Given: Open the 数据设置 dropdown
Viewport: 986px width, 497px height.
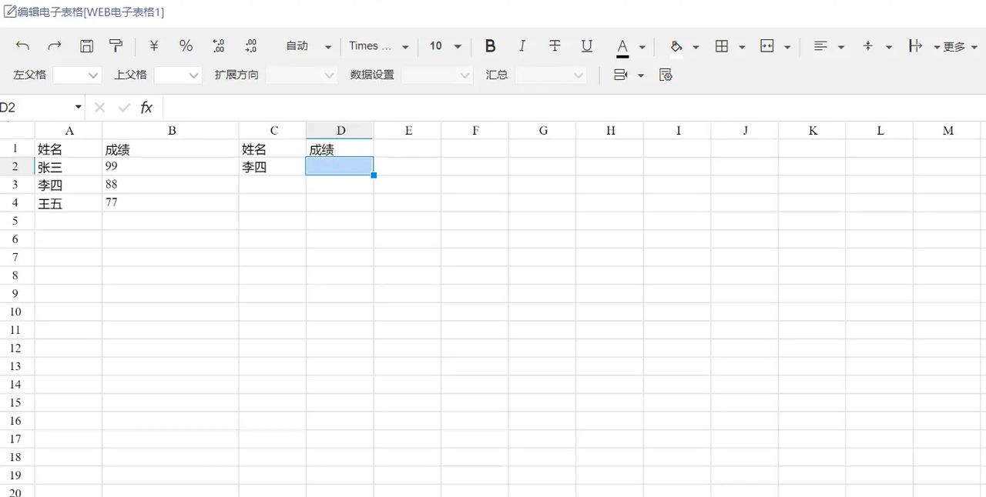Looking at the screenshot, I should pos(437,75).
